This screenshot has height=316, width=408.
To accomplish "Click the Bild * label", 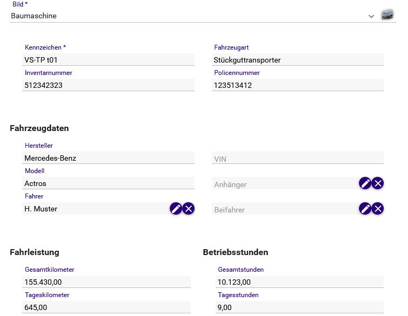I will coord(20,4).
